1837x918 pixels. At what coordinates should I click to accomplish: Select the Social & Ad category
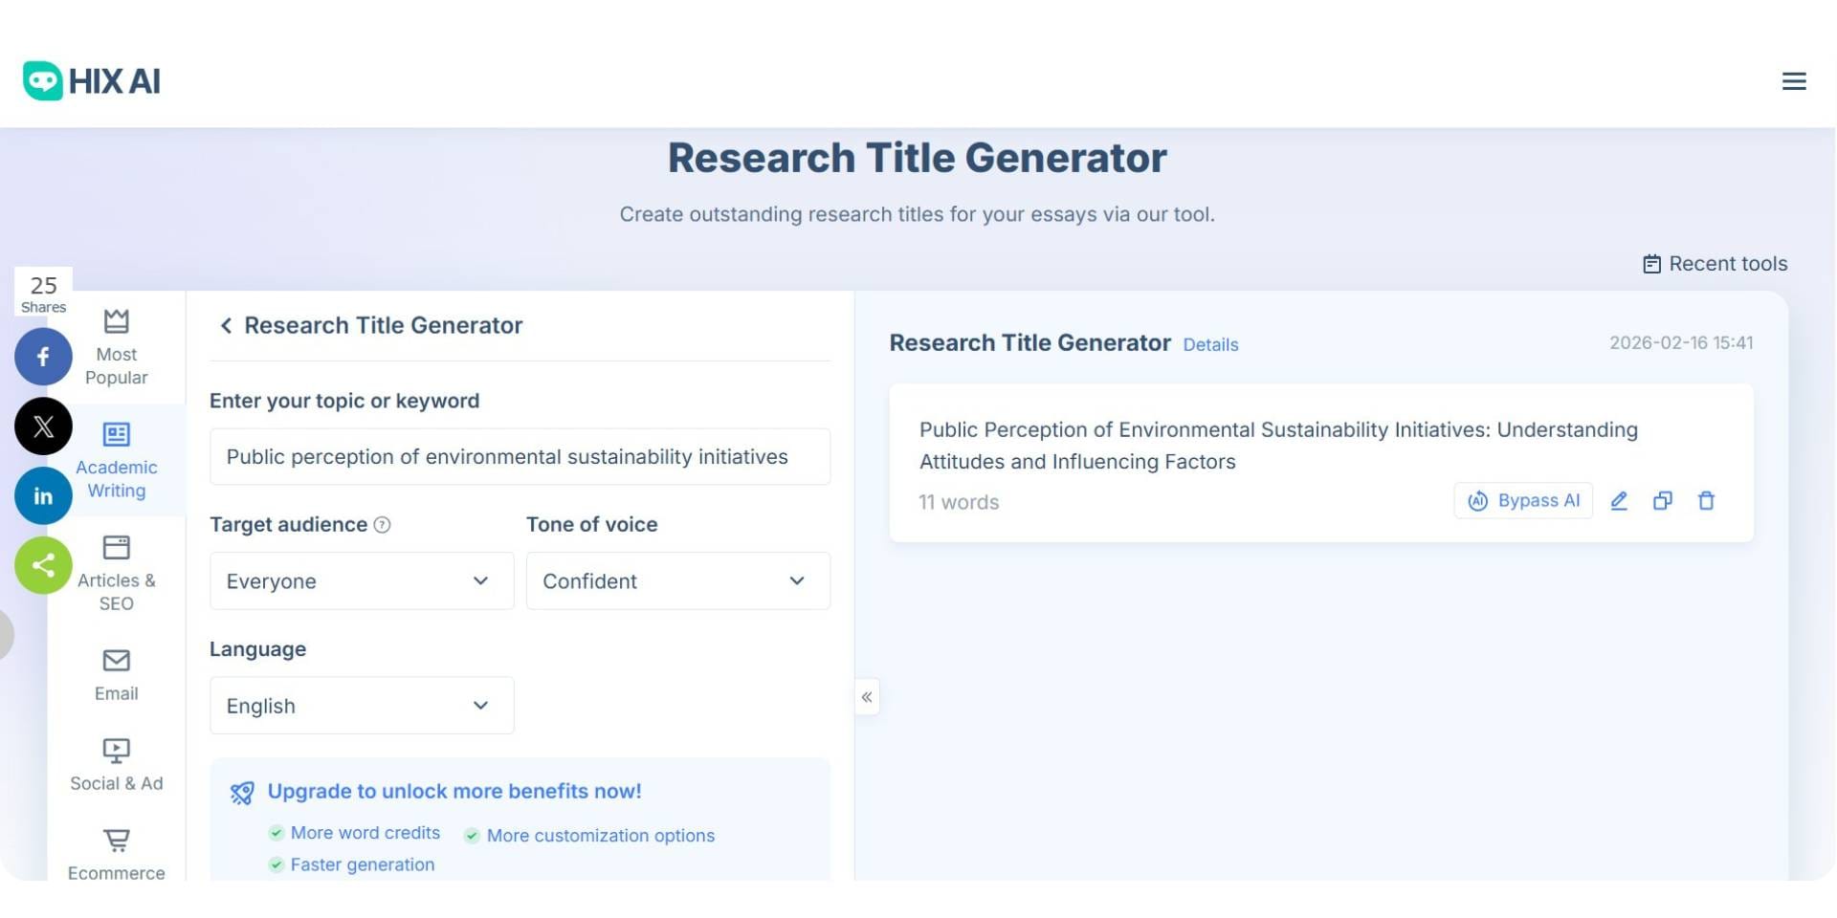coord(116,764)
